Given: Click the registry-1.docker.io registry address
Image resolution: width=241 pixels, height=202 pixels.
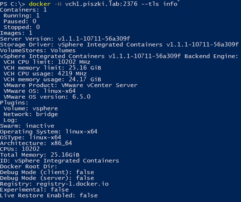Looking at the screenshot, I should pos(72,184).
